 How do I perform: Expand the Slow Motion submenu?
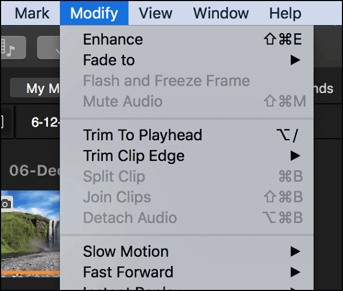[126, 252]
